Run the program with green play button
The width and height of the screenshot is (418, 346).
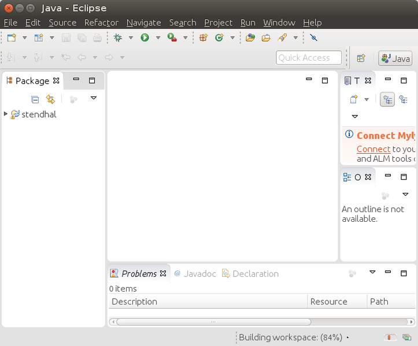click(x=145, y=38)
